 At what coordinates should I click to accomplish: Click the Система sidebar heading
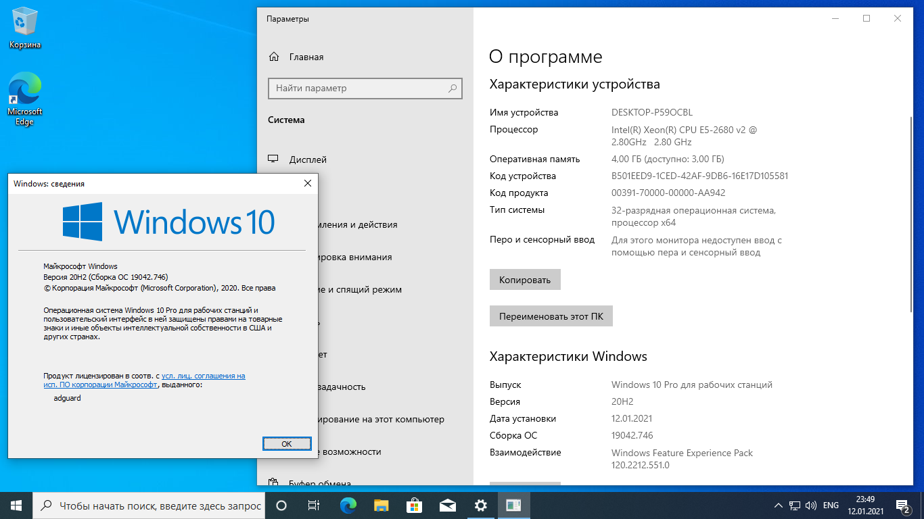coord(286,120)
